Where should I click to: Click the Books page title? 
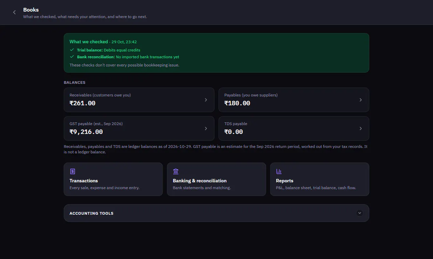click(x=31, y=10)
